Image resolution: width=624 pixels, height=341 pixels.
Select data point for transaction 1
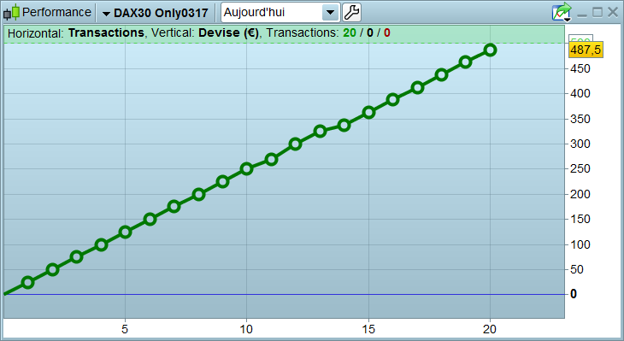click(27, 283)
